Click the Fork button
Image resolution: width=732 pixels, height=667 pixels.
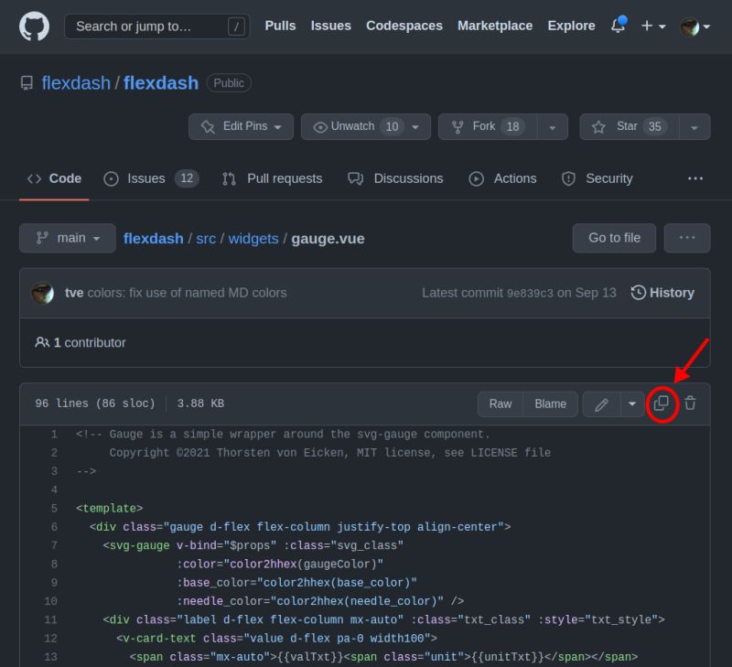[488, 126]
